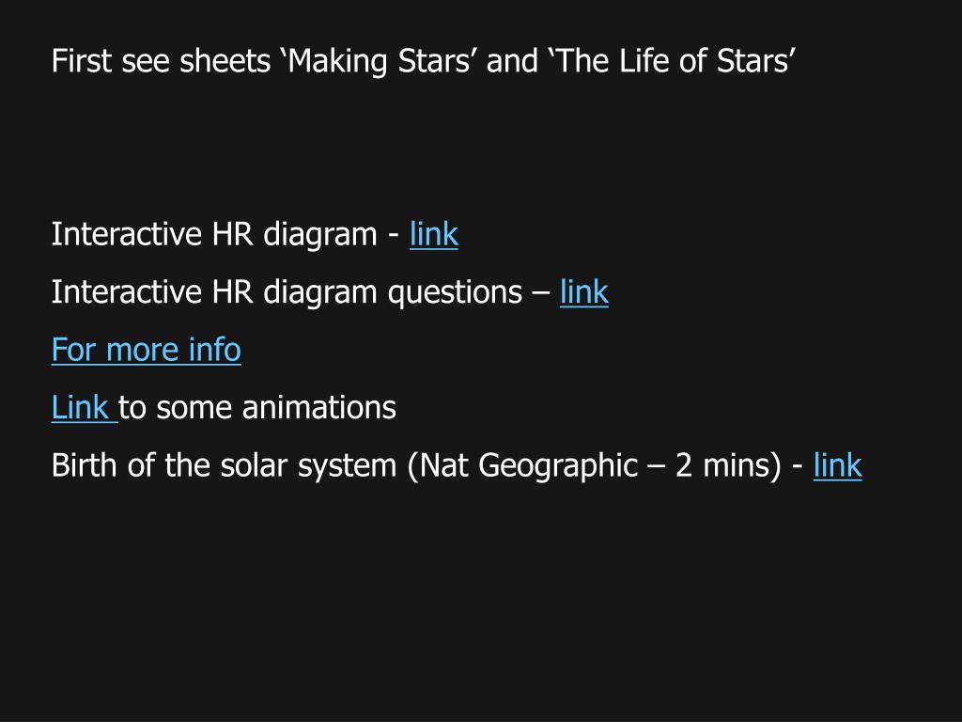Click the 'to some animations' text
962x722 pixels.
pos(257,407)
